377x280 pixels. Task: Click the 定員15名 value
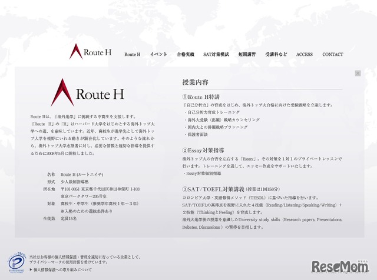pos(68,219)
